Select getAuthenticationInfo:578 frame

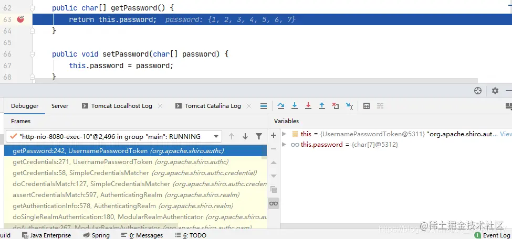(135, 206)
